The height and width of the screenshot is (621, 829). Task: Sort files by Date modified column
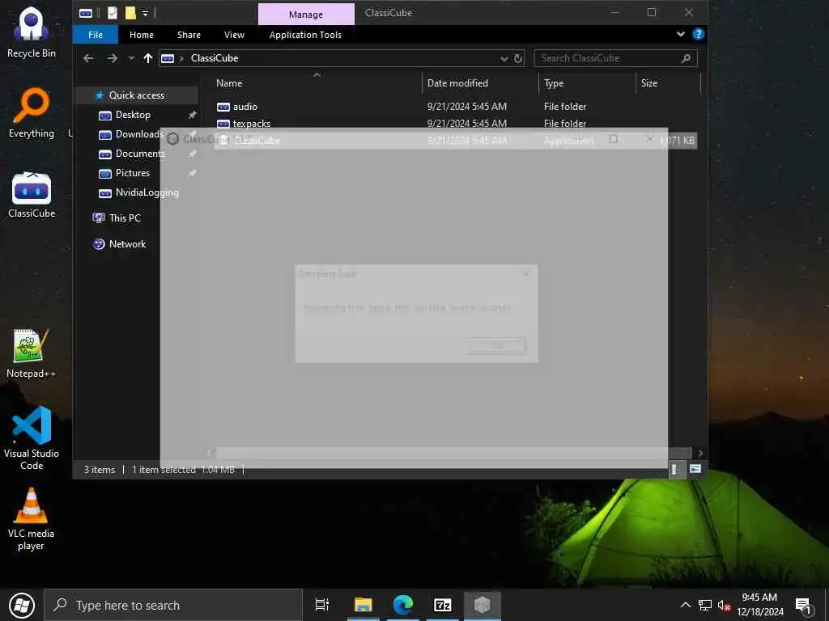pos(457,83)
